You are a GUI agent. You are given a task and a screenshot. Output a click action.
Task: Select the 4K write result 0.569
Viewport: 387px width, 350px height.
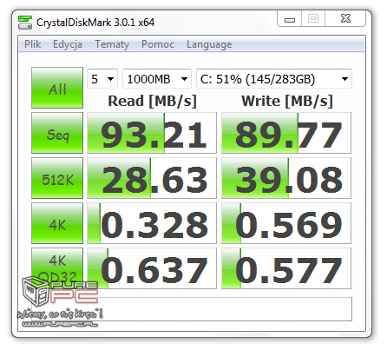click(x=286, y=223)
